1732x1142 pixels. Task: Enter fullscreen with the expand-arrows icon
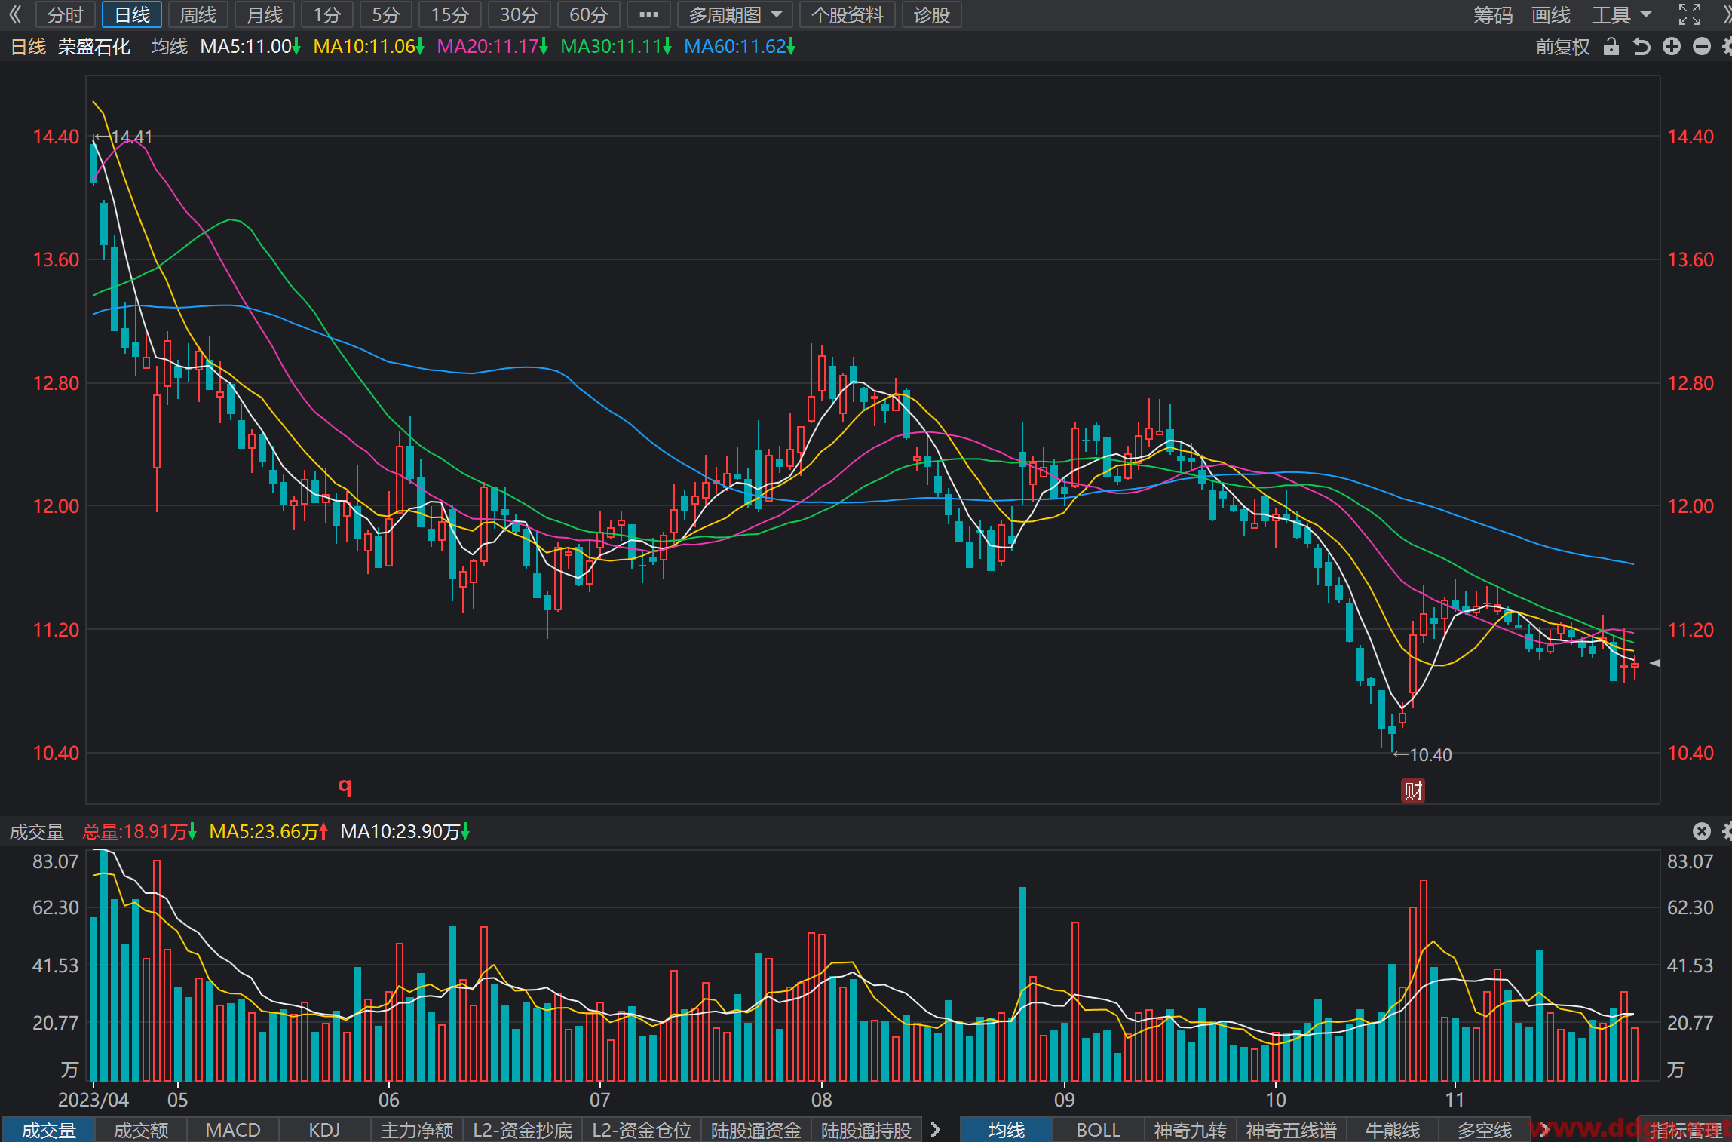(x=1690, y=14)
